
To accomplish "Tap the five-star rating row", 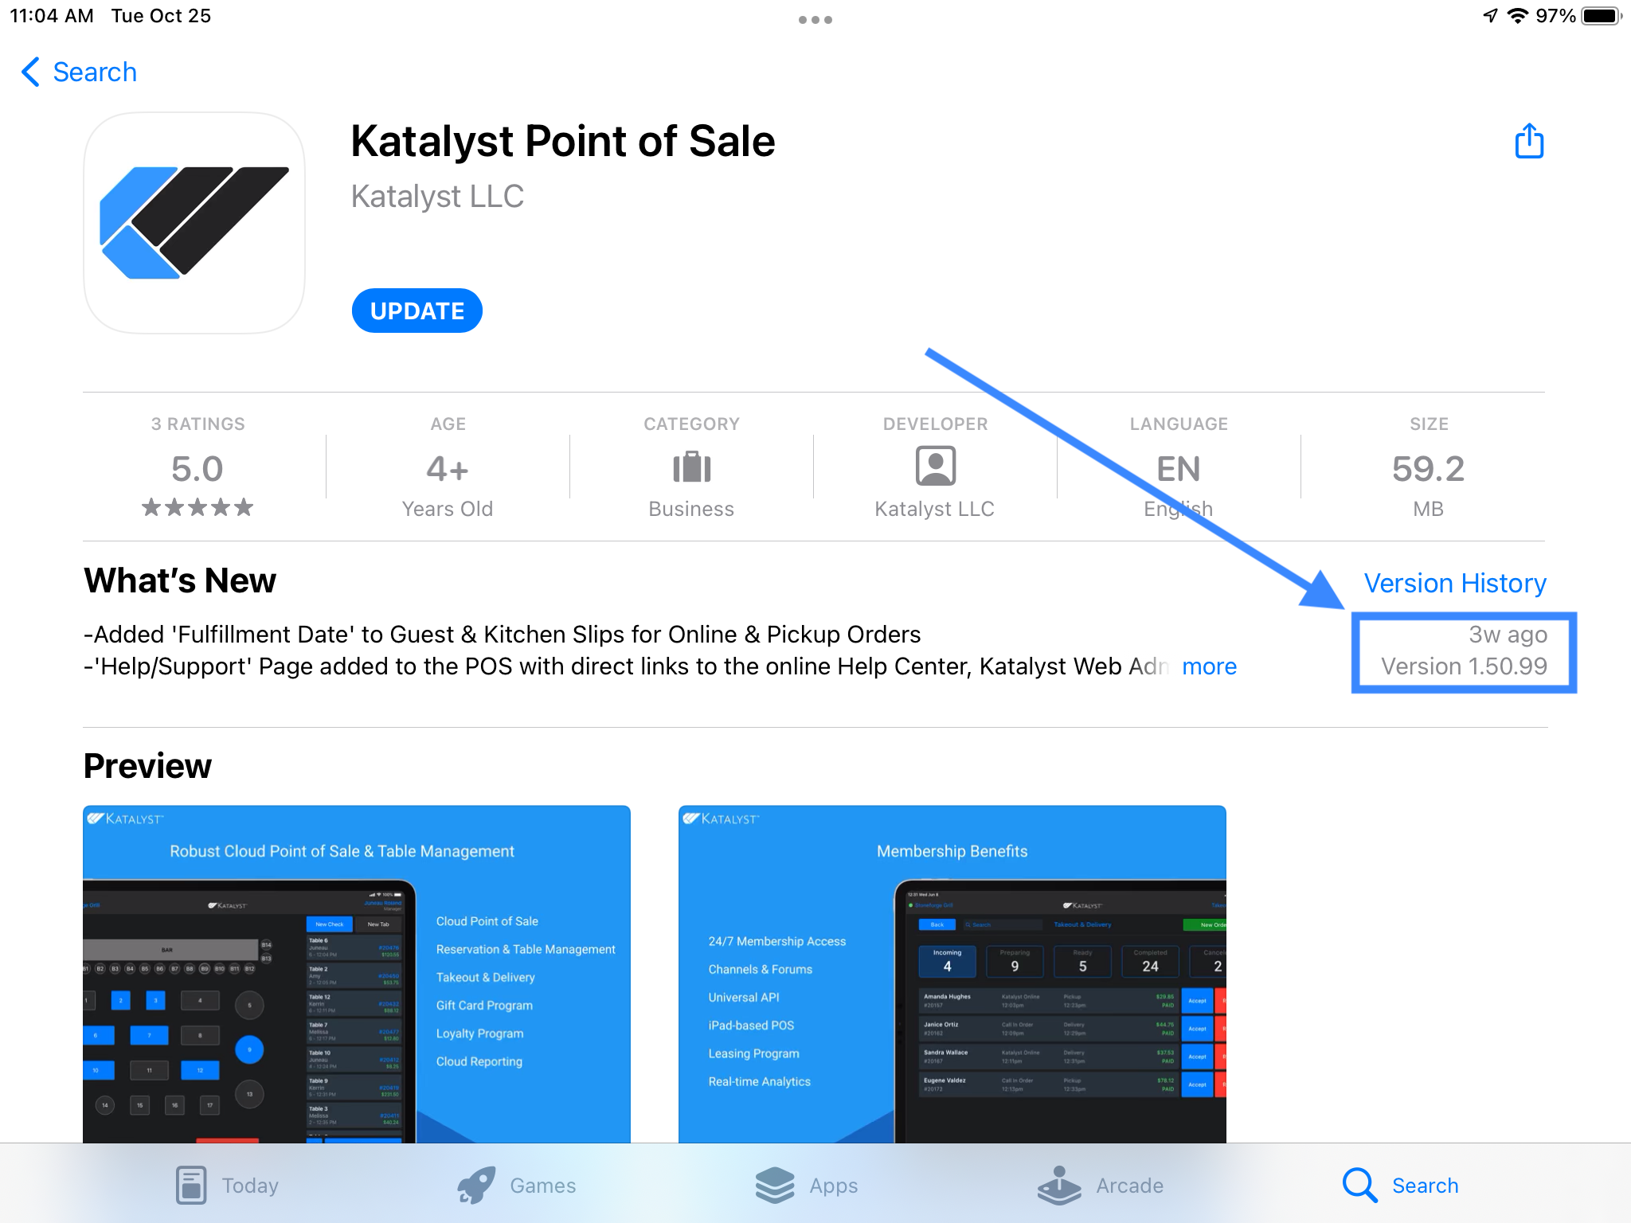I will pyautogui.click(x=198, y=507).
